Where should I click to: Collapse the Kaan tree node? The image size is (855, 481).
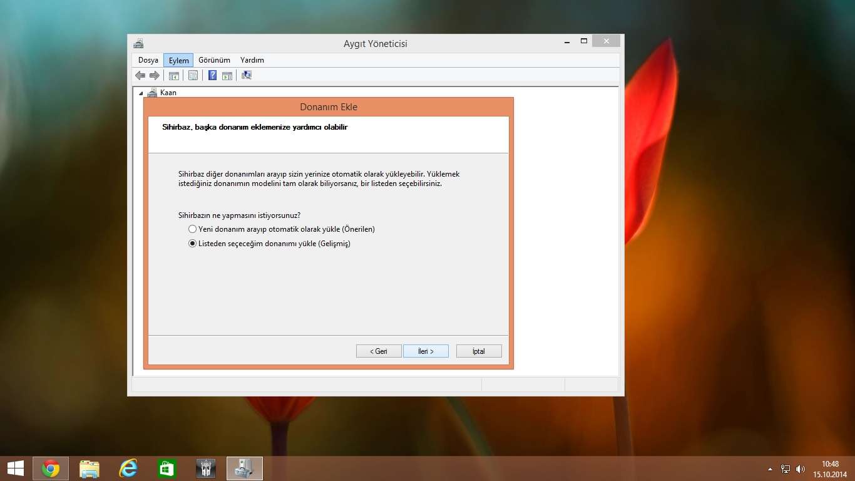tap(141, 93)
